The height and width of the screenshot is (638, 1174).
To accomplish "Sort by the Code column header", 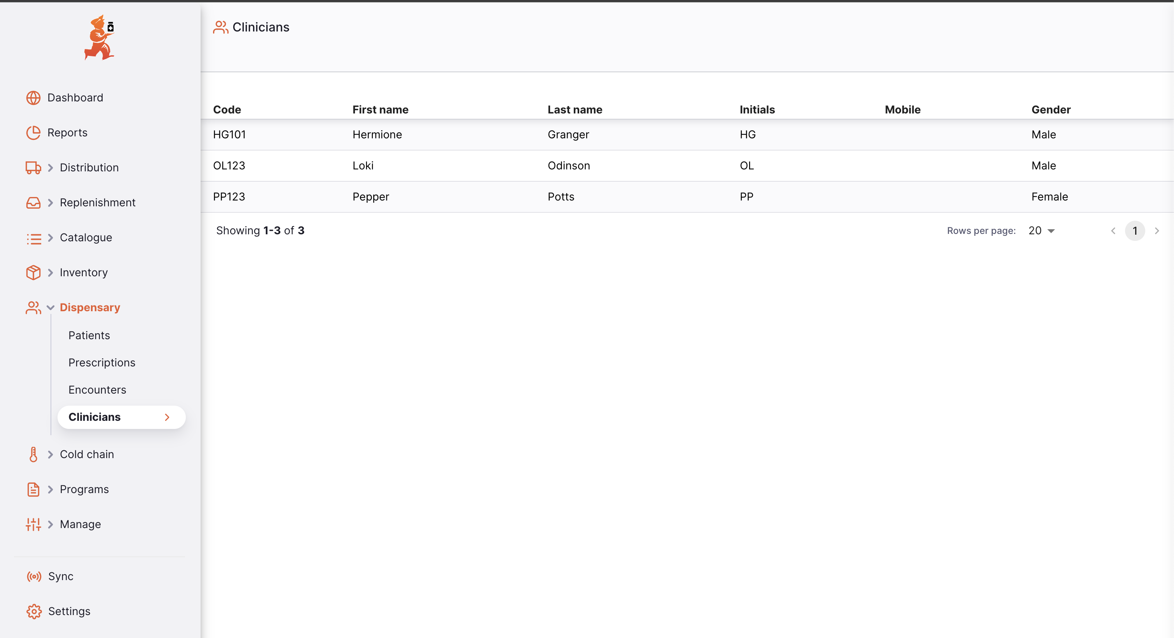I will click(x=227, y=110).
